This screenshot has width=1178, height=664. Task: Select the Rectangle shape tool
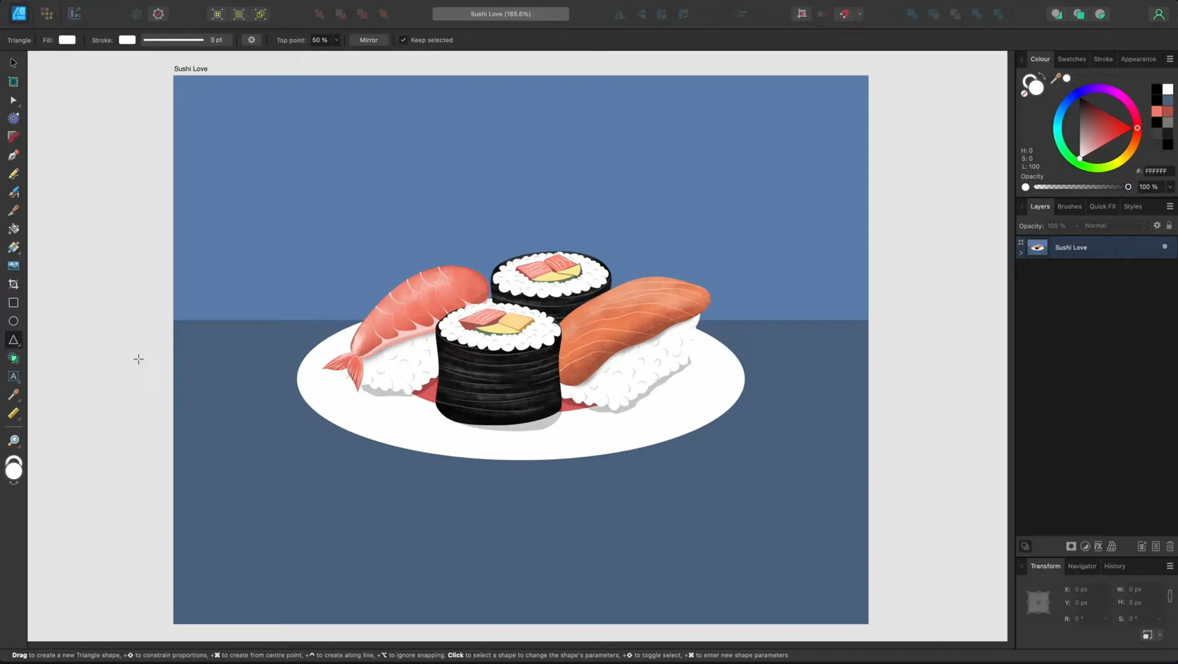(x=13, y=303)
